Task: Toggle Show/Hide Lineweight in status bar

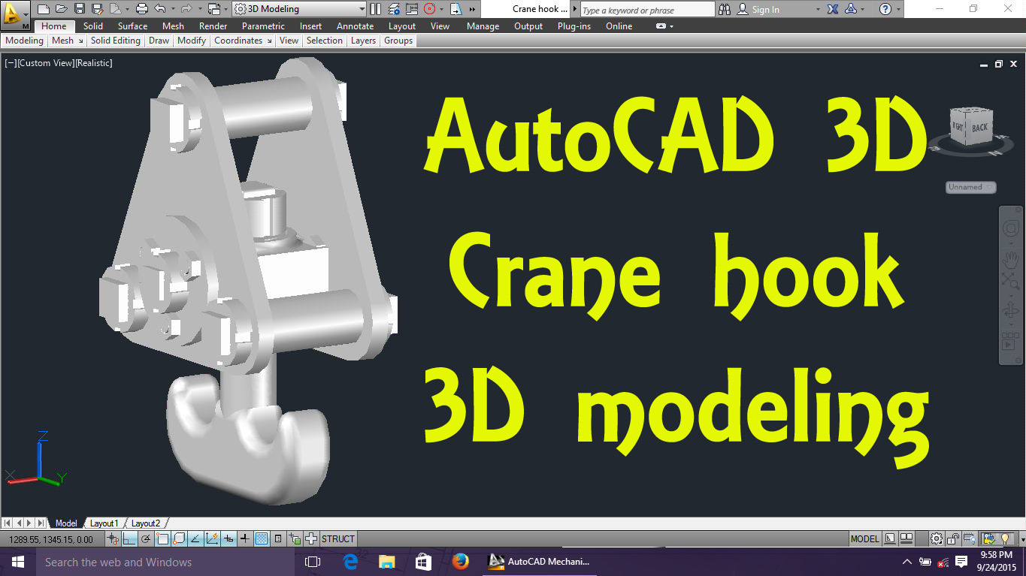Action: (245, 538)
